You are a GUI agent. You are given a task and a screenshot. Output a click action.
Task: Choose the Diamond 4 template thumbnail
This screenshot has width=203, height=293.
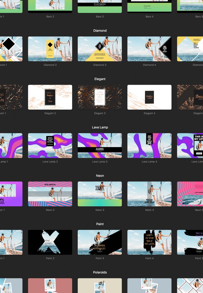(149, 49)
